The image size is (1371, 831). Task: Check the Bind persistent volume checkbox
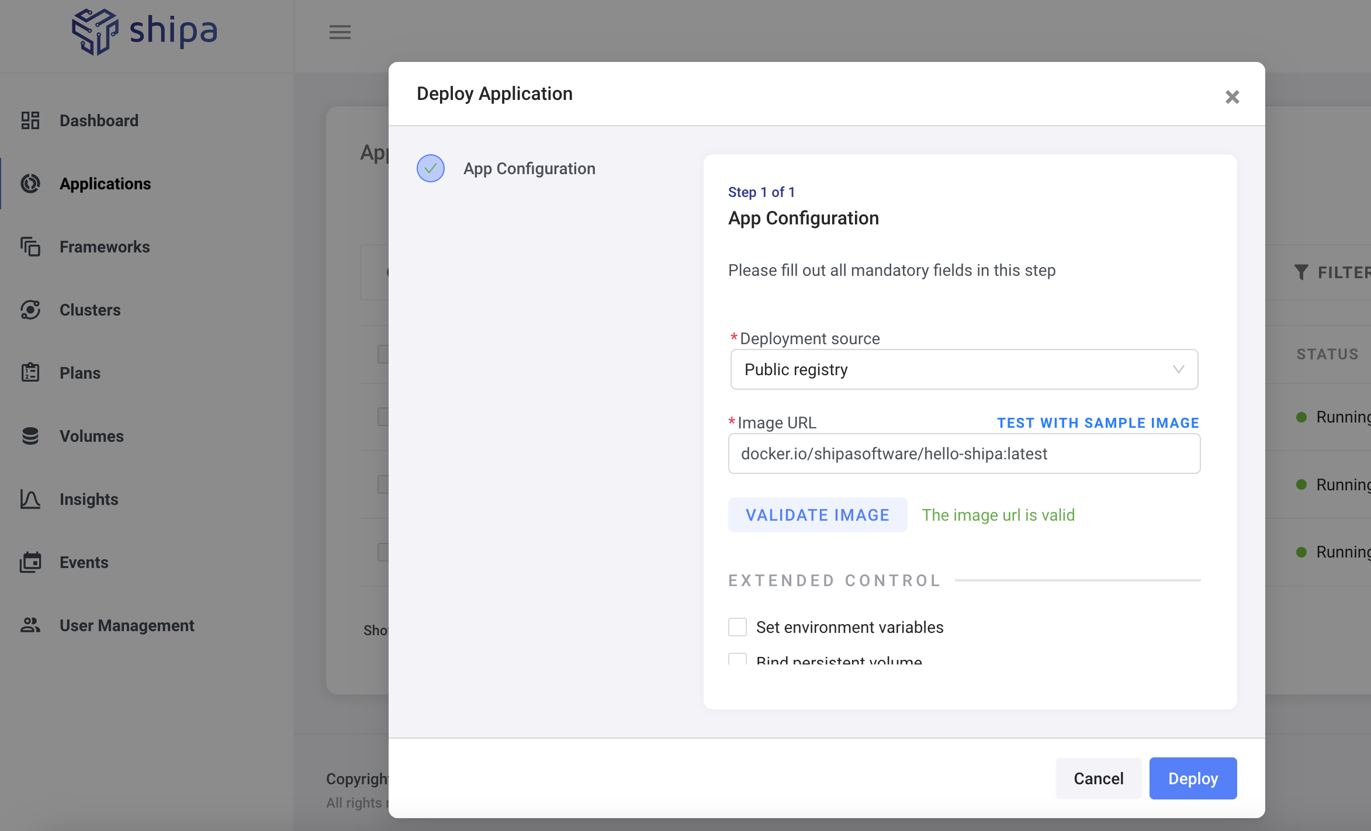738,659
